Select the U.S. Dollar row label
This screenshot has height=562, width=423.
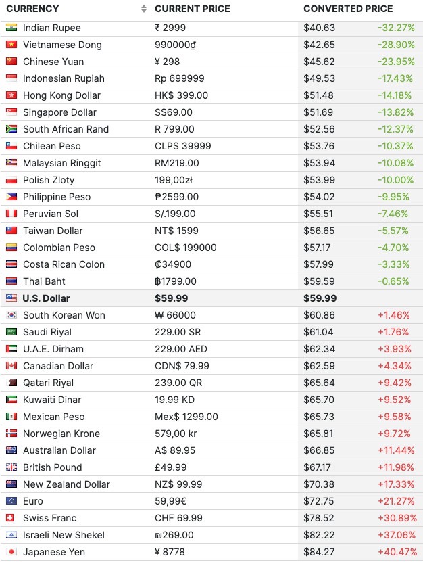pyautogui.click(x=46, y=298)
